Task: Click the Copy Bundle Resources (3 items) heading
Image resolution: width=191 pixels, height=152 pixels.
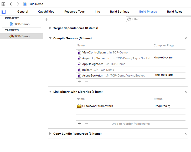Action: [77, 134]
